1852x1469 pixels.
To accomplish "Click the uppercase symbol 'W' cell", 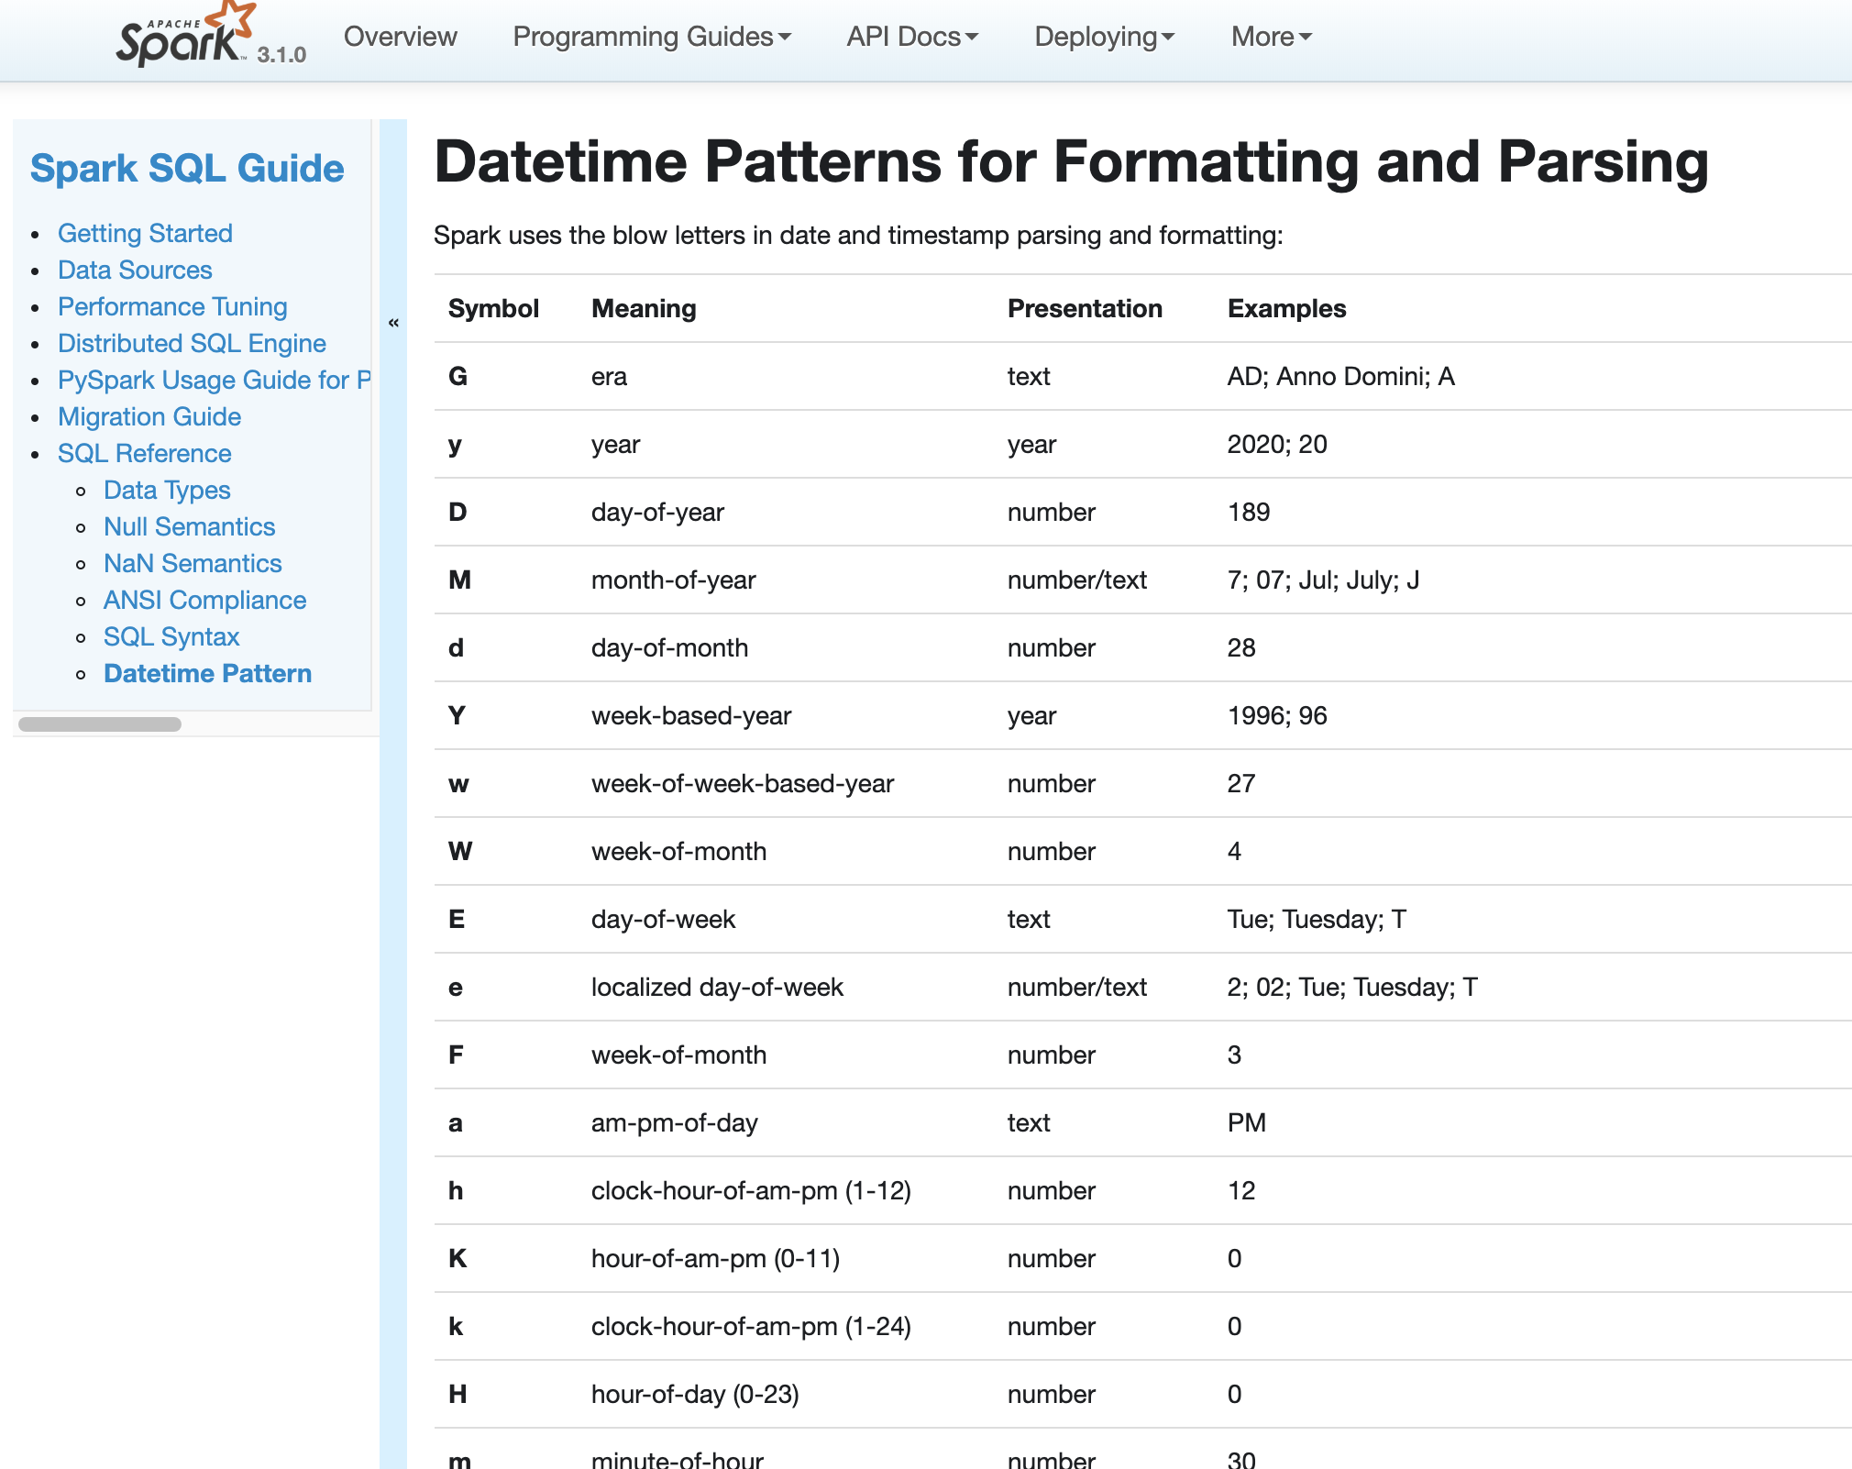I will tap(460, 851).
